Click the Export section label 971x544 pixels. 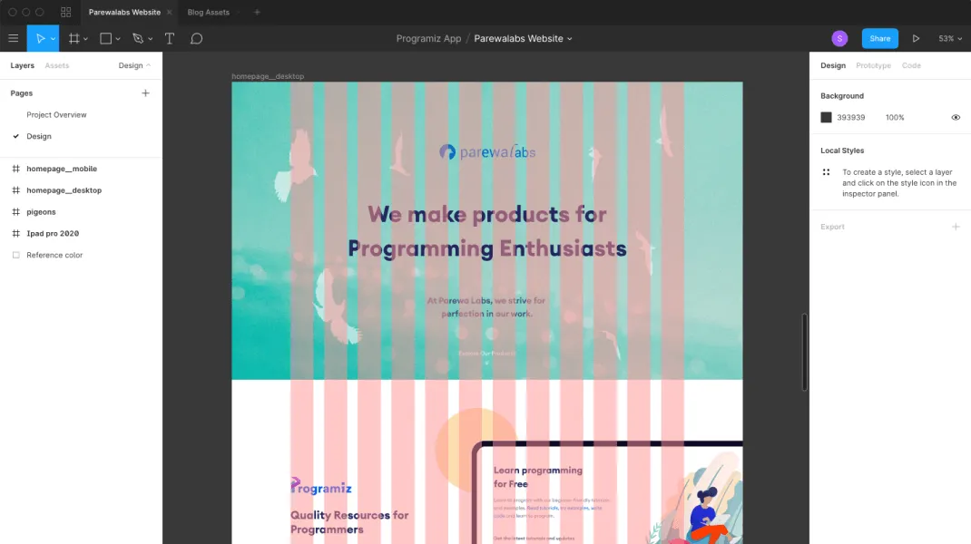832,228
